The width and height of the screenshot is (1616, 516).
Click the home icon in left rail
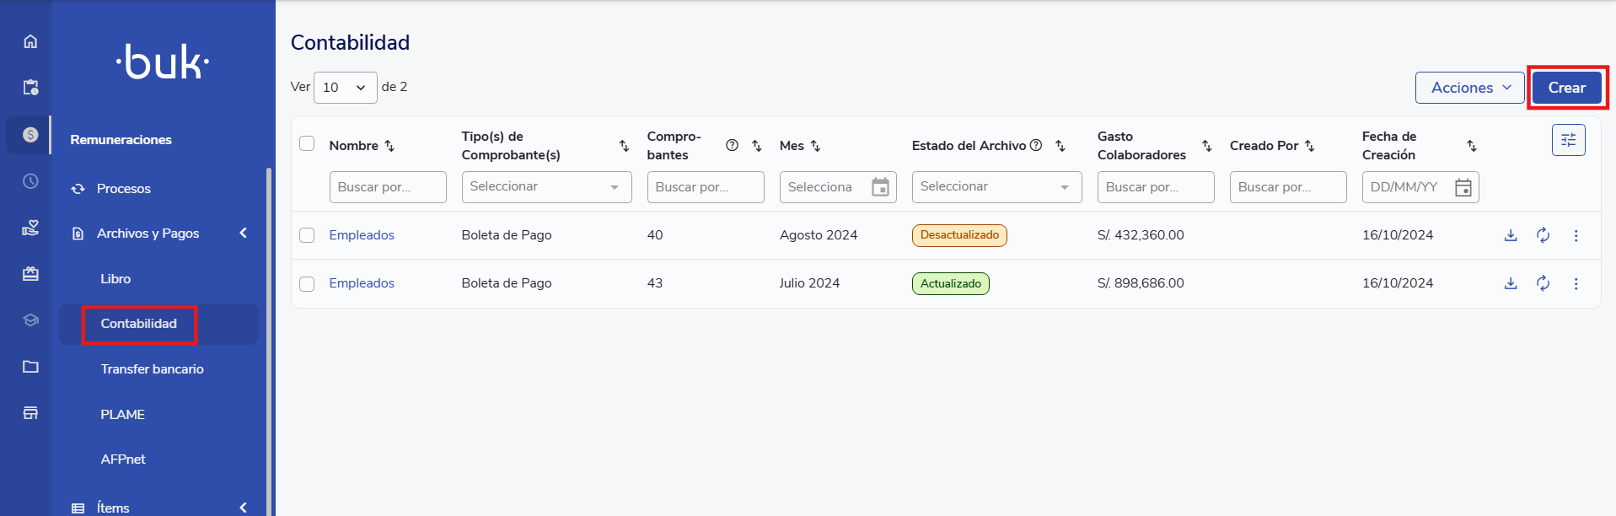tap(30, 41)
